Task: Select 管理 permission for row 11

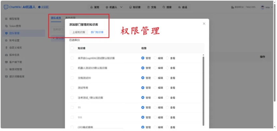Action: (143, 108)
